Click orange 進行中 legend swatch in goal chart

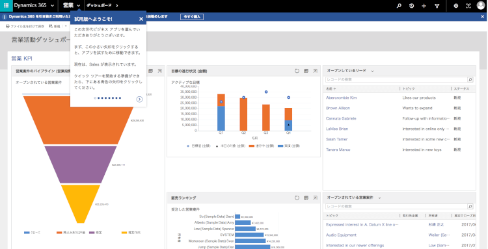point(252,146)
